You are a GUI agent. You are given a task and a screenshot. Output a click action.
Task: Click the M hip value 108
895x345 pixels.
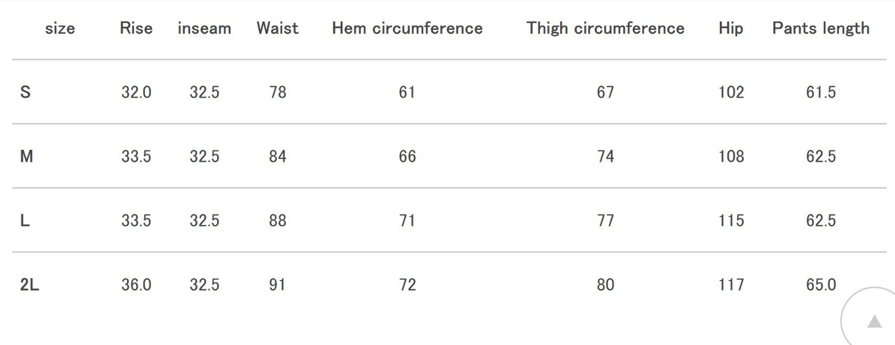pos(731,156)
